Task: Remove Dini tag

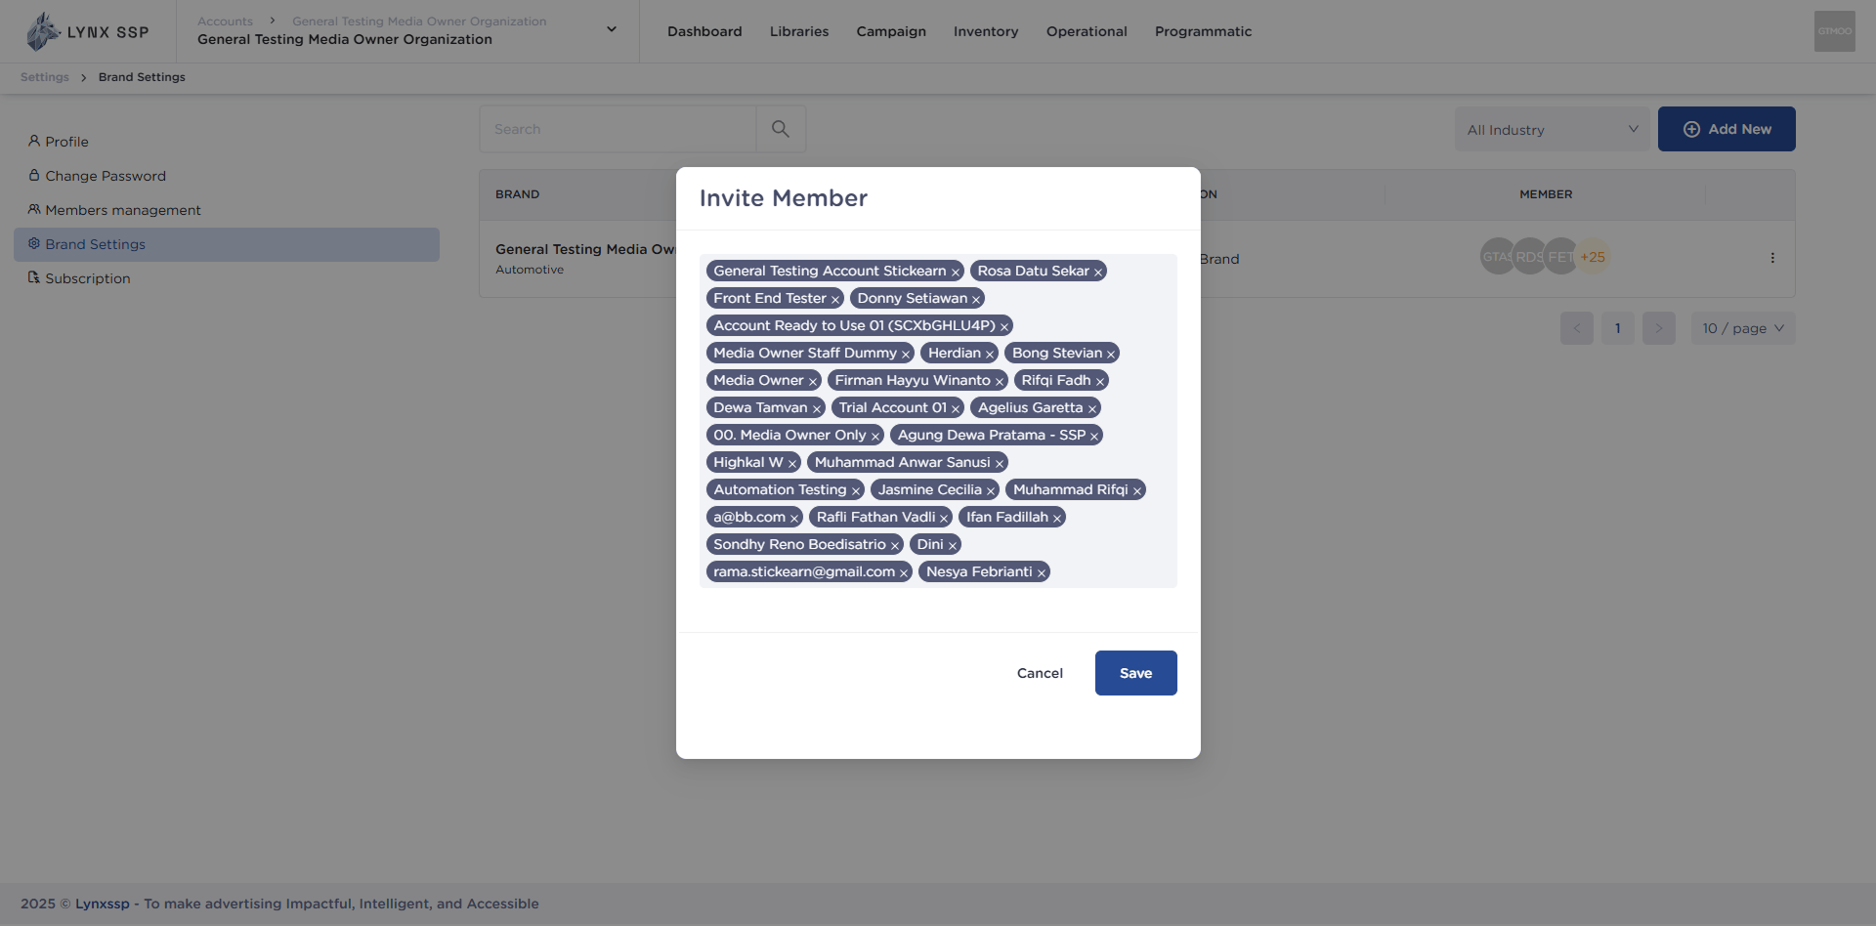Action: [x=952, y=546]
